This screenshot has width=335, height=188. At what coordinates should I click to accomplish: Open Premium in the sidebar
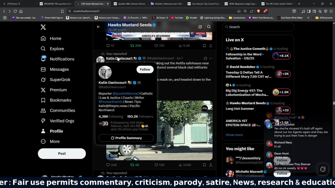(x=54, y=90)
